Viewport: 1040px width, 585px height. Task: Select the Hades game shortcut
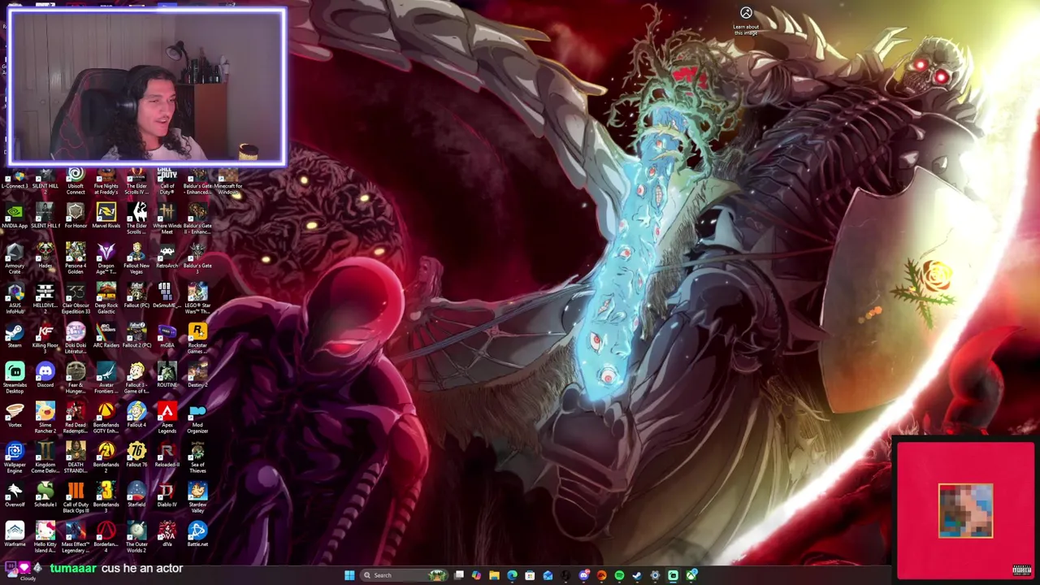pos(45,256)
